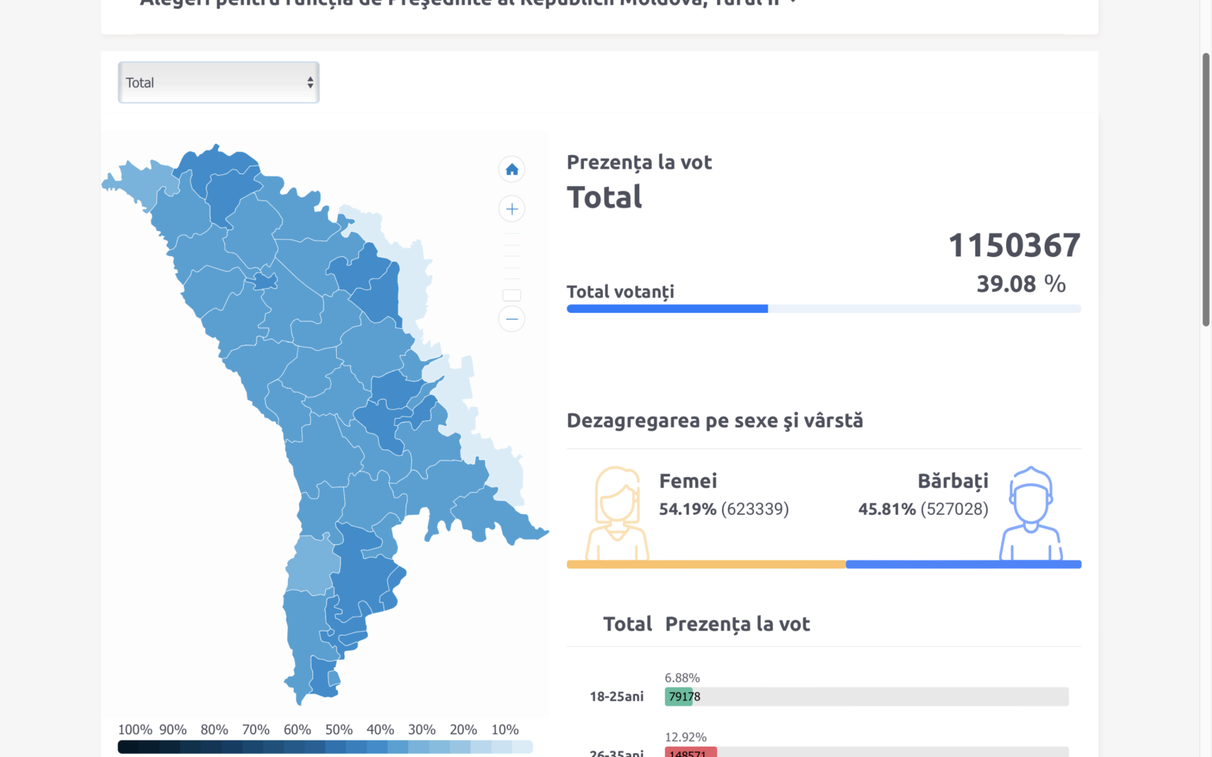Click the red 26-35ani turnout bar
Screen dimensions: 1212x757
(690, 752)
